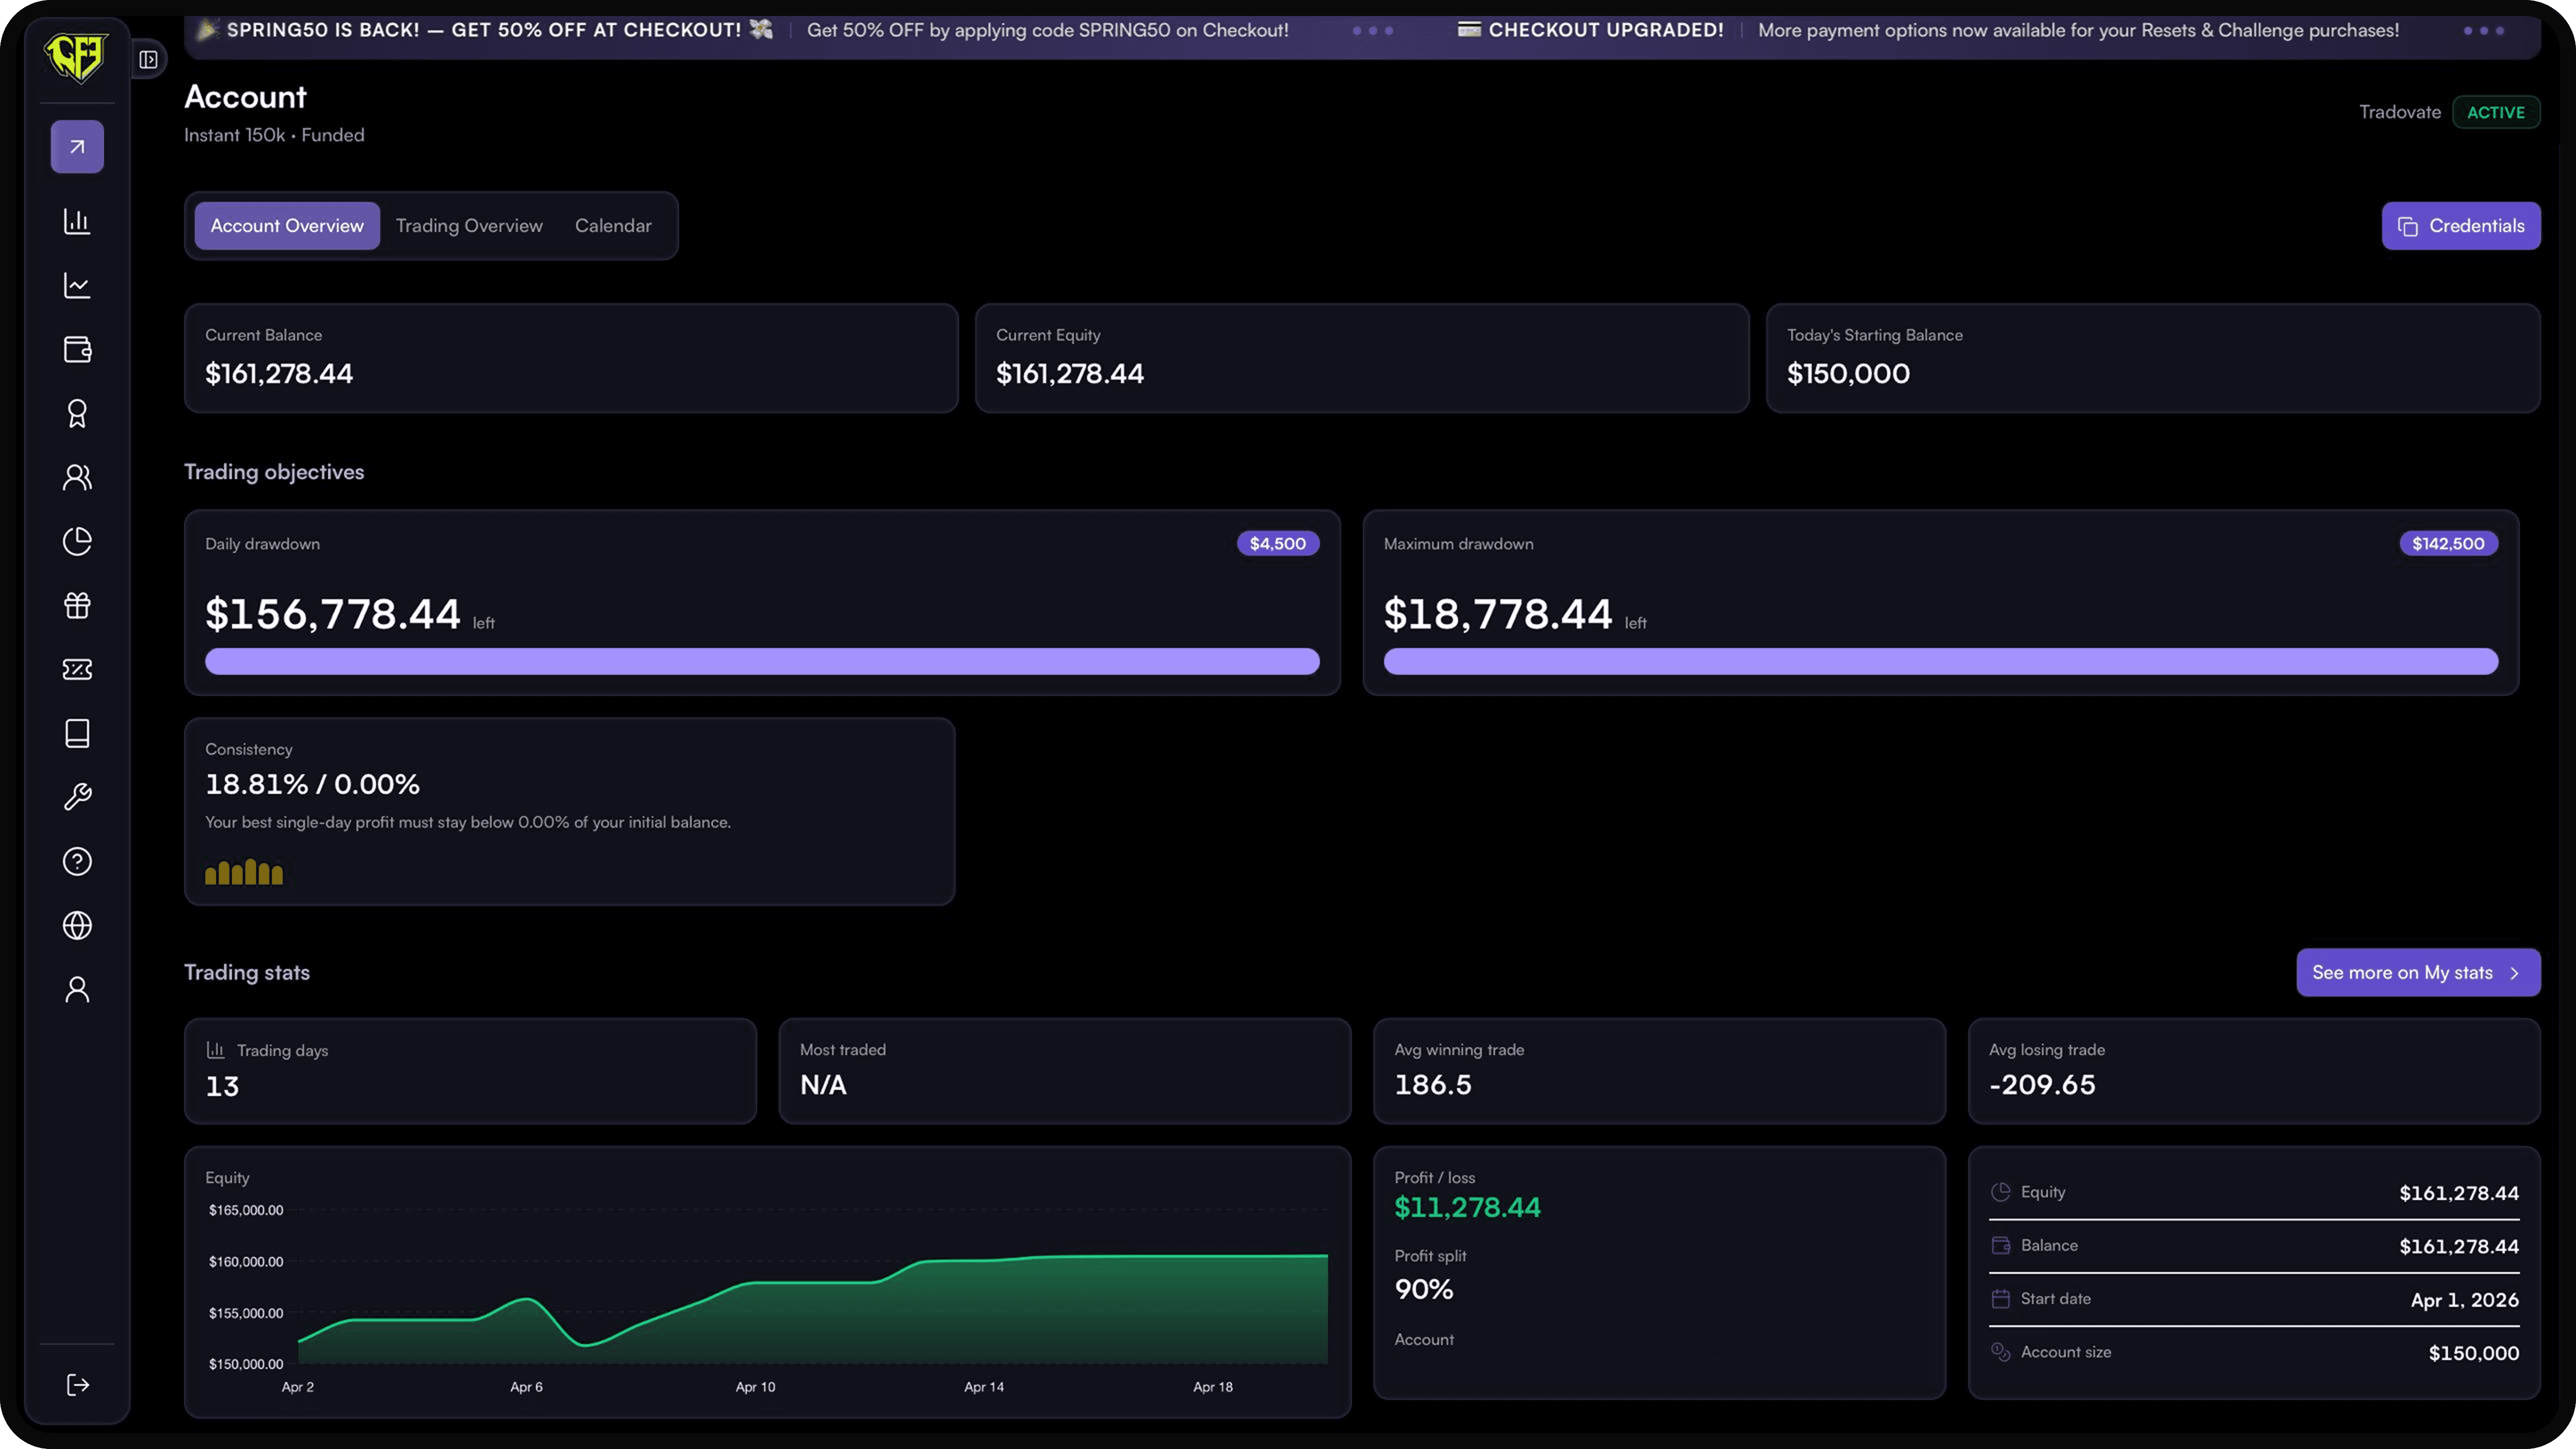Open See more on My stats

[2417, 973]
